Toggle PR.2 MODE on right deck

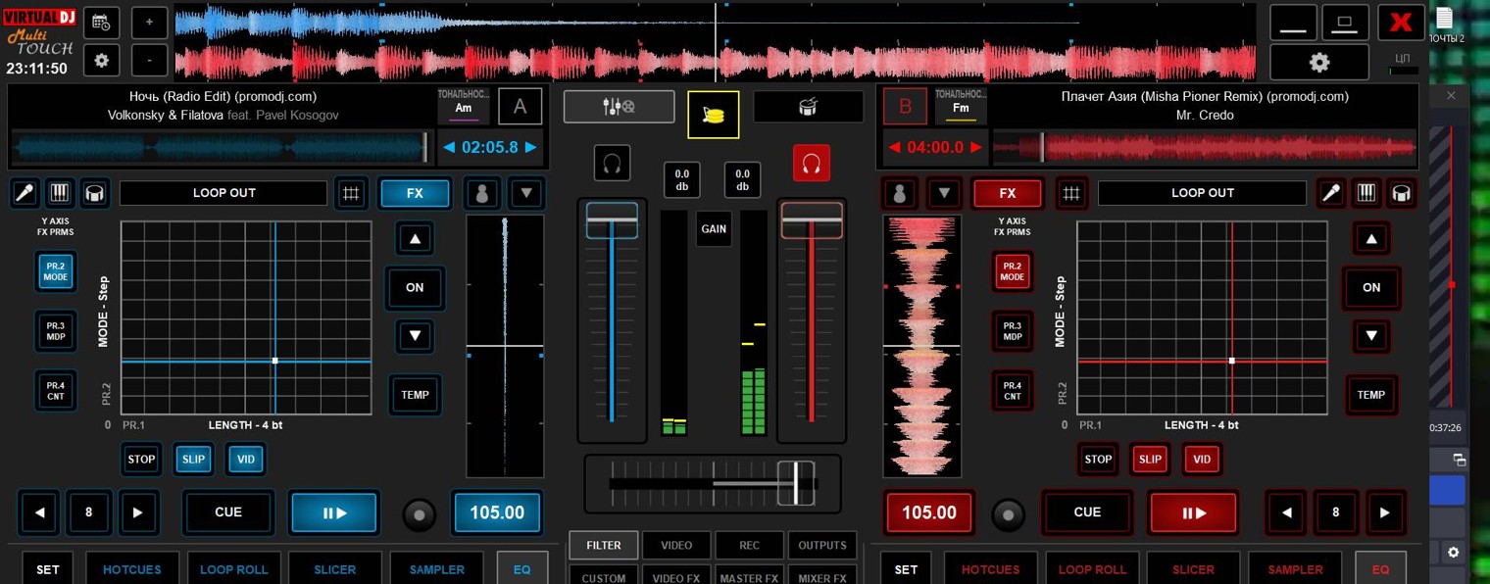(x=1013, y=271)
